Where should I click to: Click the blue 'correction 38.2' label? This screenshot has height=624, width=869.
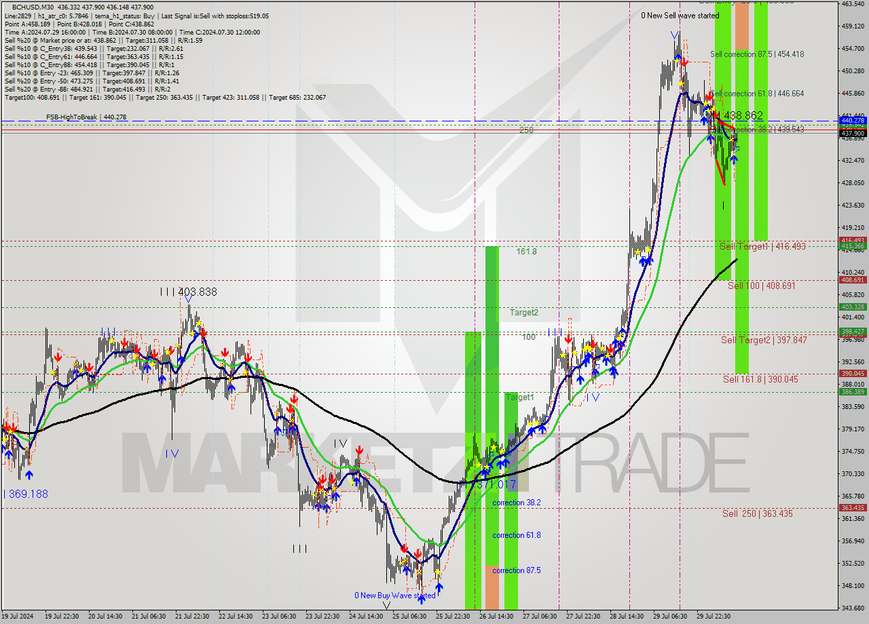pos(517,503)
